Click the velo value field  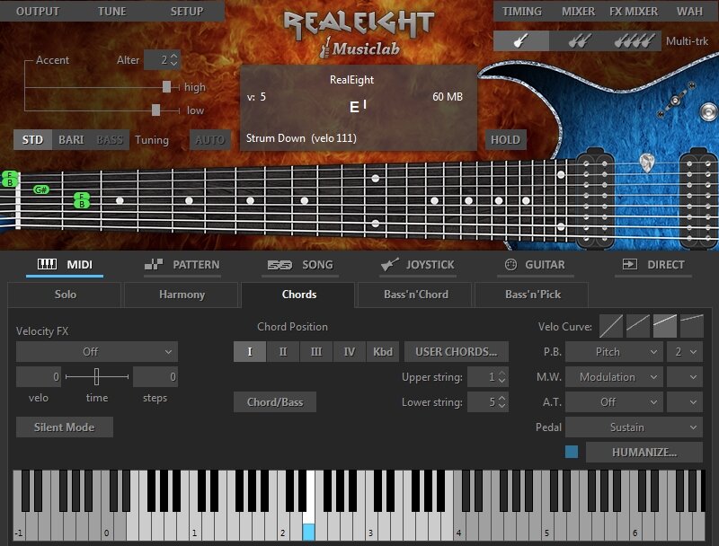point(39,377)
